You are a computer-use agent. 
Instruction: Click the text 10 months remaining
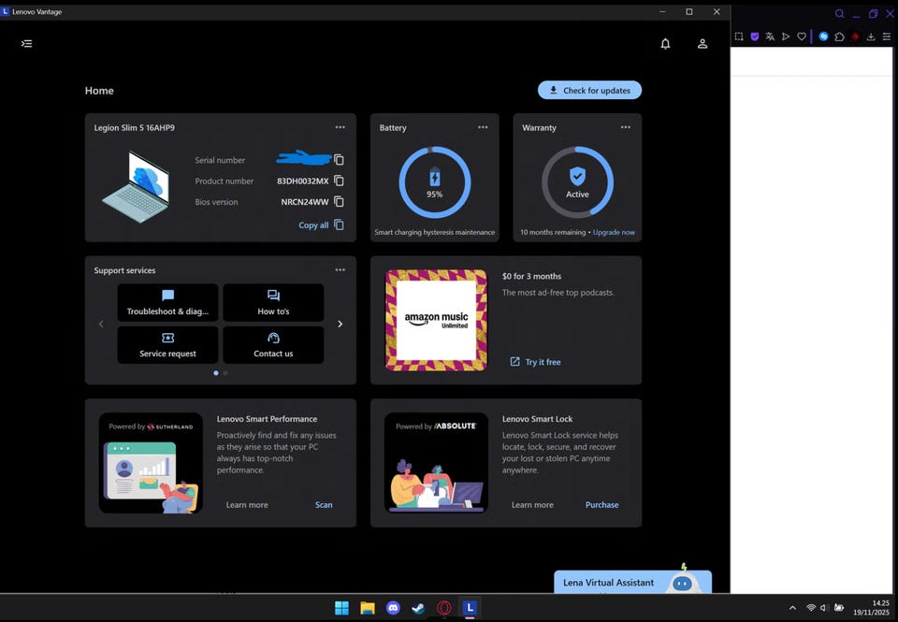553,233
